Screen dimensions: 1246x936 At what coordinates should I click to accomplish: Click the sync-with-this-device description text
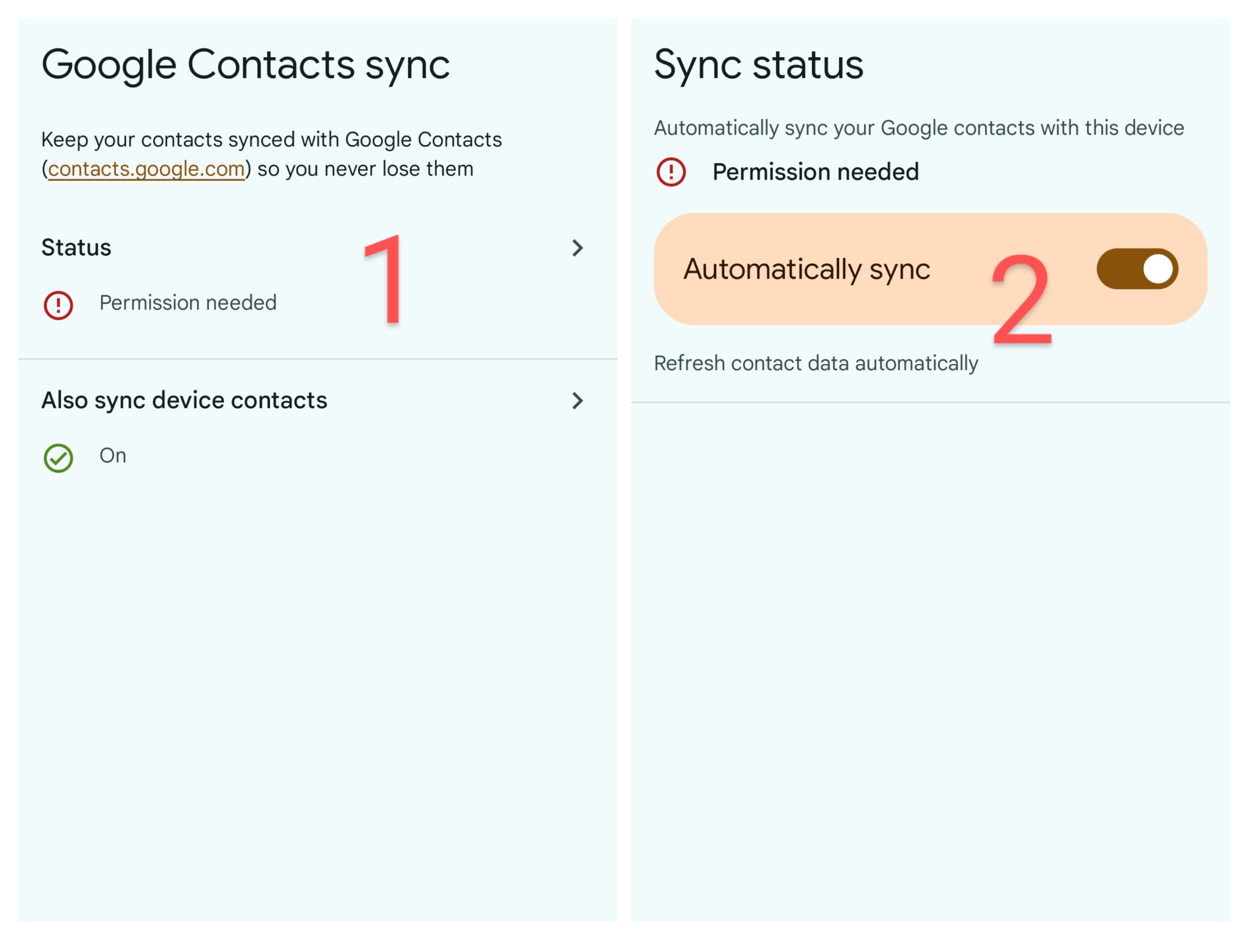[x=919, y=128]
